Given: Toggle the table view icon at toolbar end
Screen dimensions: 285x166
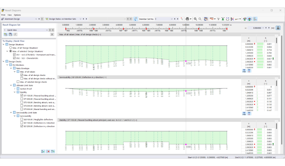Looking at the screenshot, I should [x=255, y=19].
